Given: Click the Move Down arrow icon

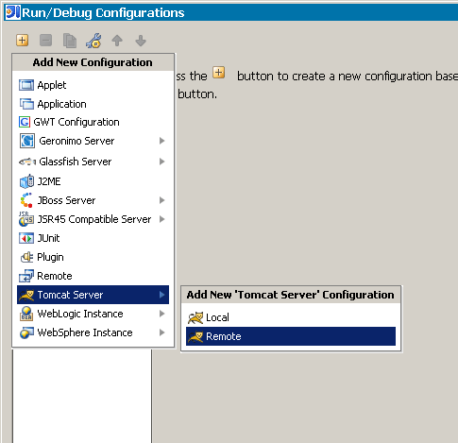Looking at the screenshot, I should [x=141, y=41].
